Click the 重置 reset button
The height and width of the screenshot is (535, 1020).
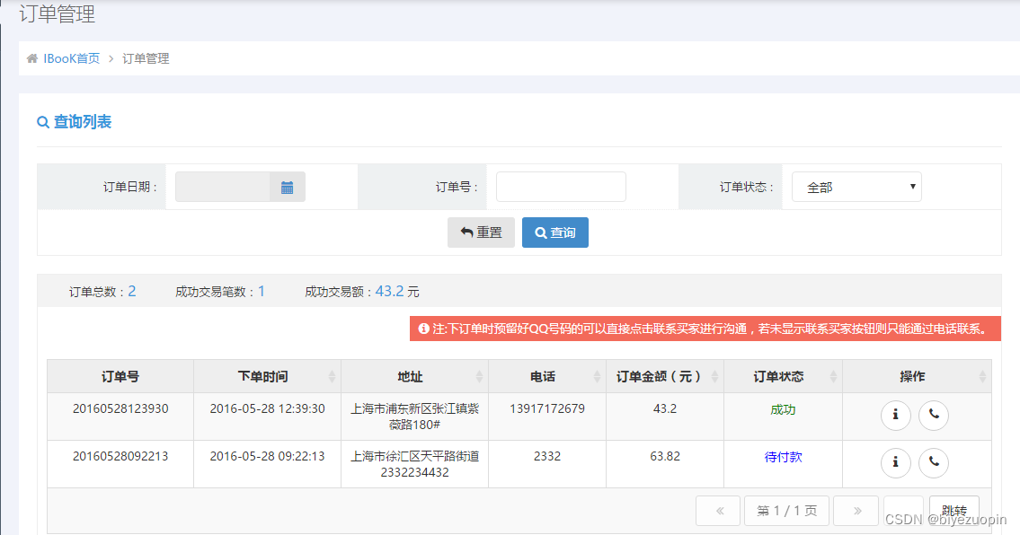tap(481, 232)
